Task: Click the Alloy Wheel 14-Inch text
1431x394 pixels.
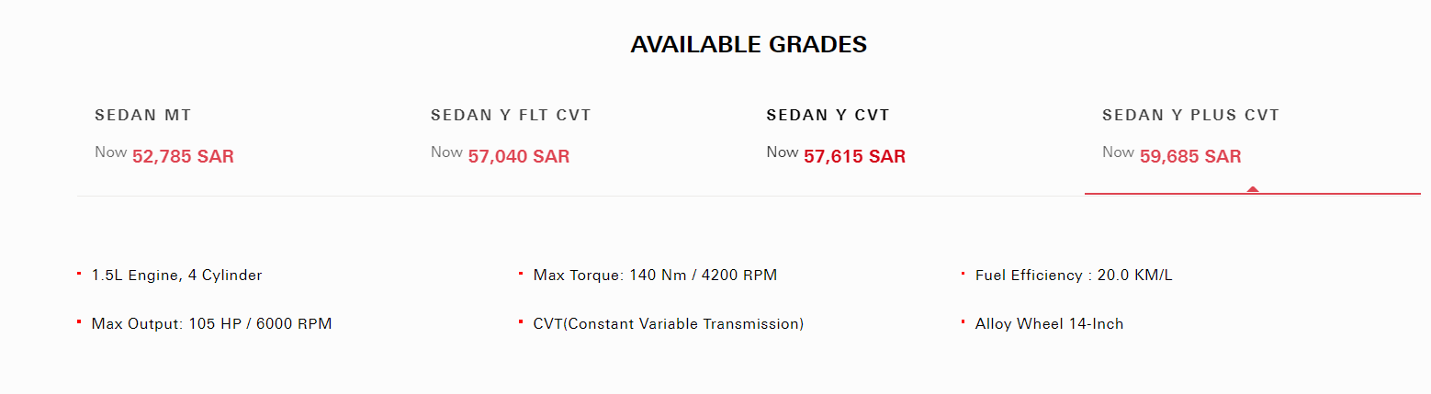Action: (x=1049, y=324)
